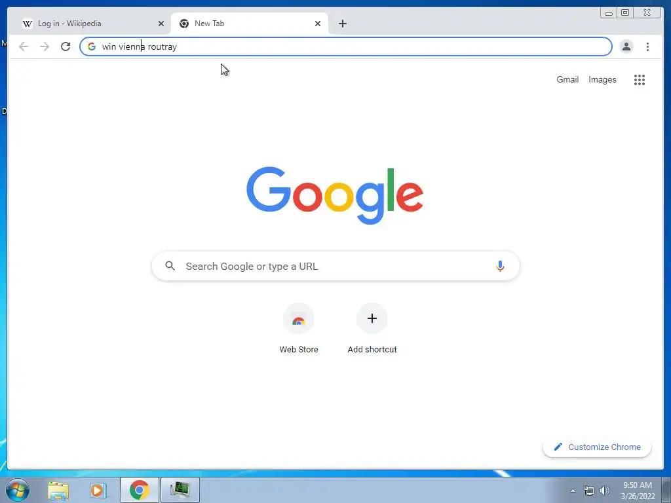Open the Google apps grid
Screen dimensions: 671x503
[x=640, y=79]
